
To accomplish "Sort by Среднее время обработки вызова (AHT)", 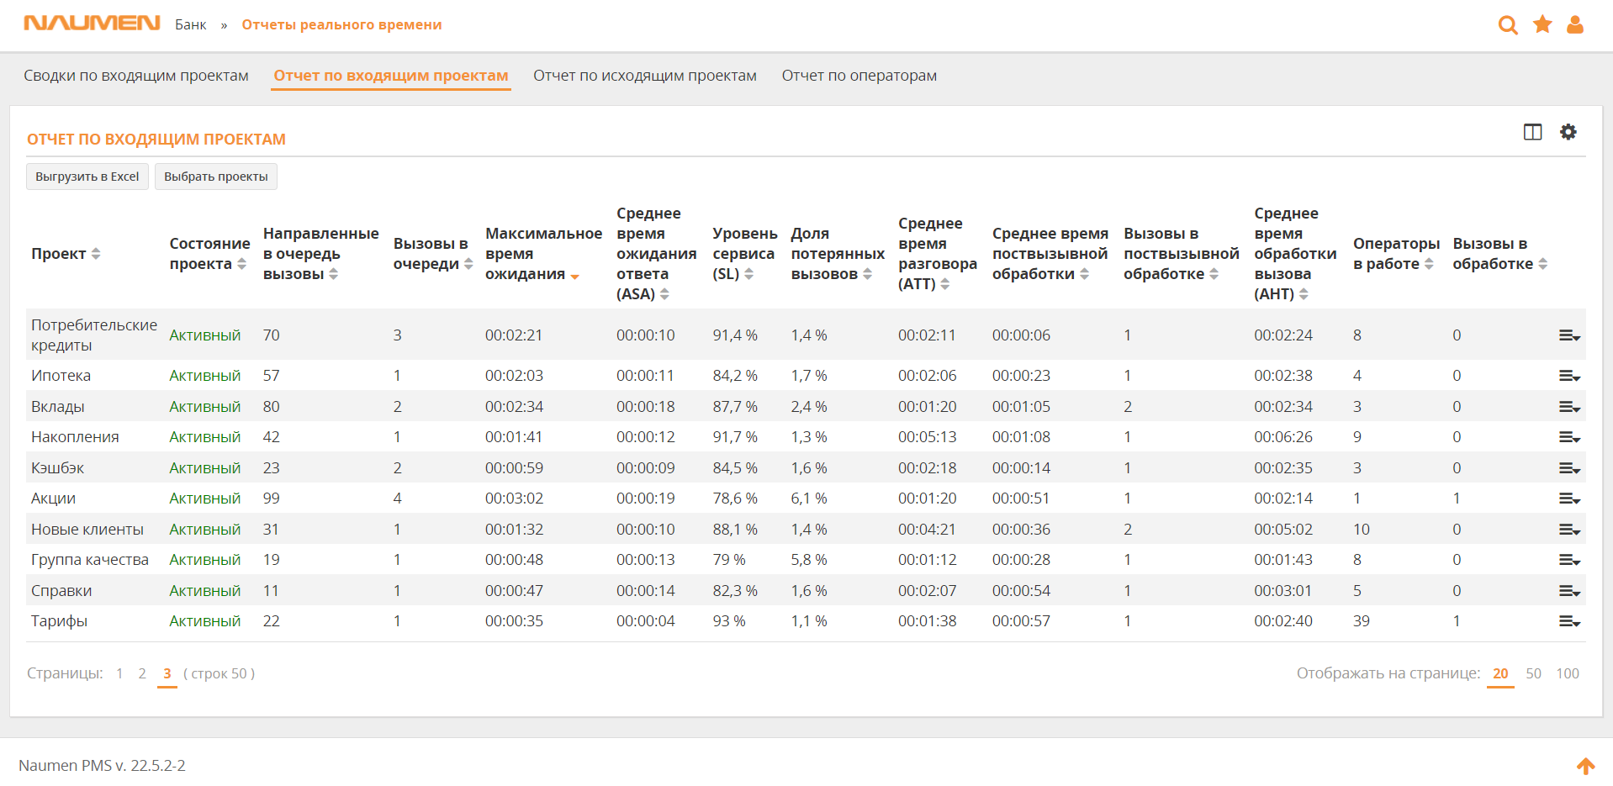I will [x=1295, y=254].
